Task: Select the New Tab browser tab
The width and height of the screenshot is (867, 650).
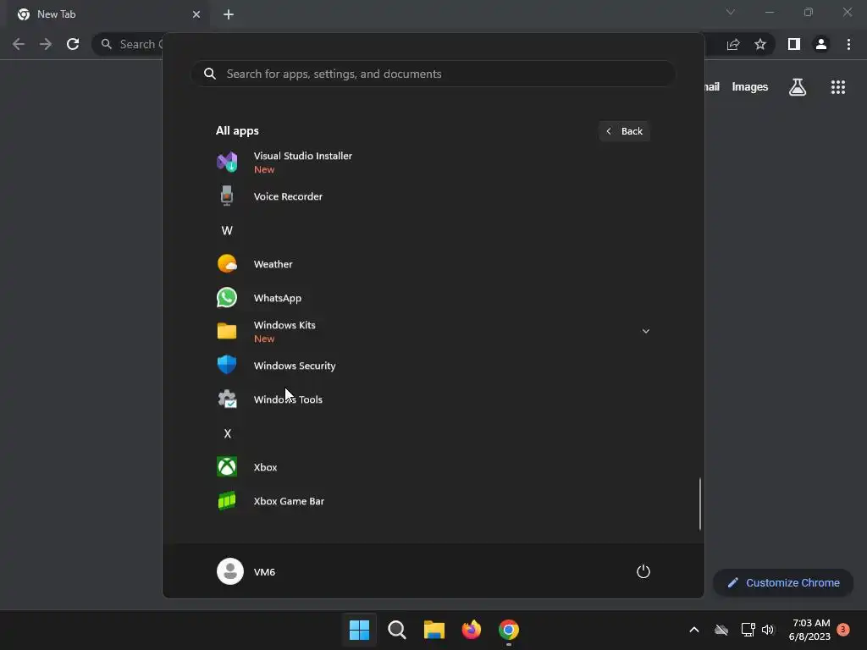Action: tap(108, 14)
